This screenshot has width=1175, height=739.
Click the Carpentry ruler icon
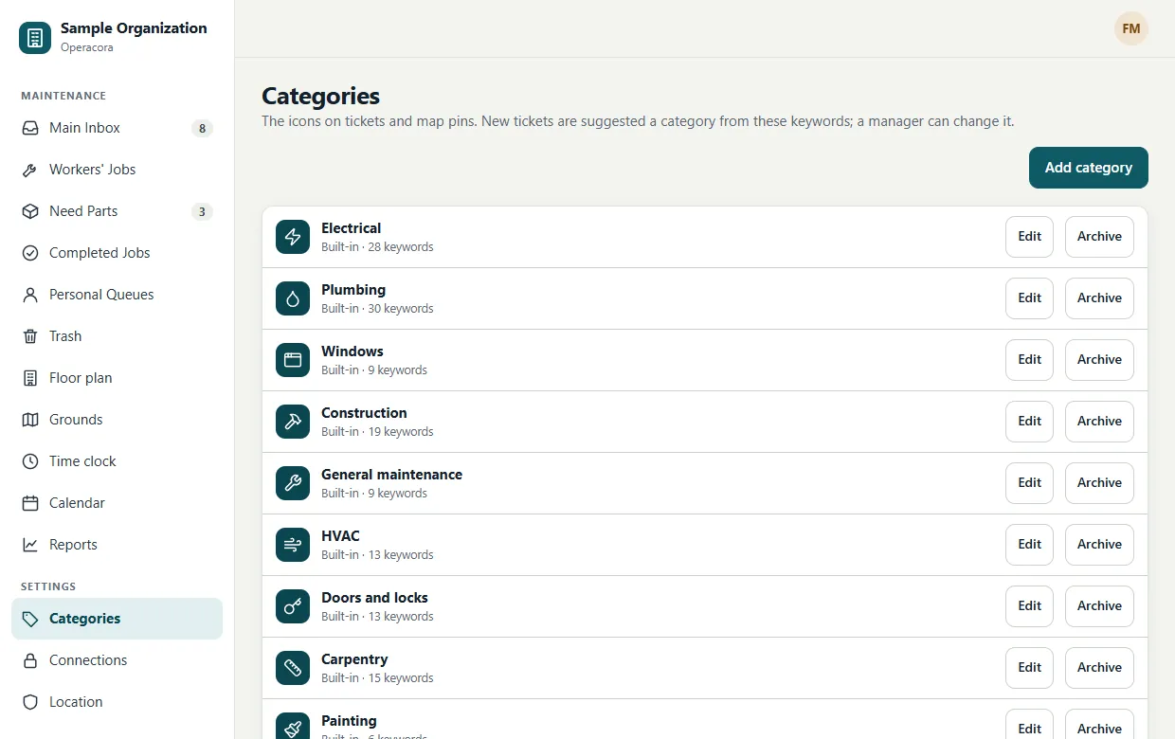[293, 668]
